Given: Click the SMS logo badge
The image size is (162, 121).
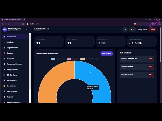Looking at the screenshot, I should [5, 29].
